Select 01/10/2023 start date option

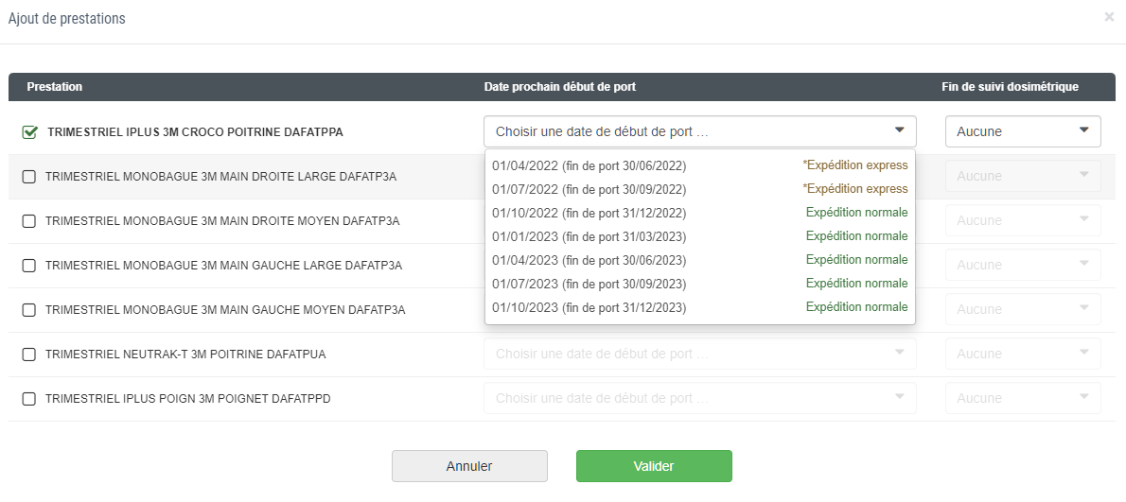700,307
